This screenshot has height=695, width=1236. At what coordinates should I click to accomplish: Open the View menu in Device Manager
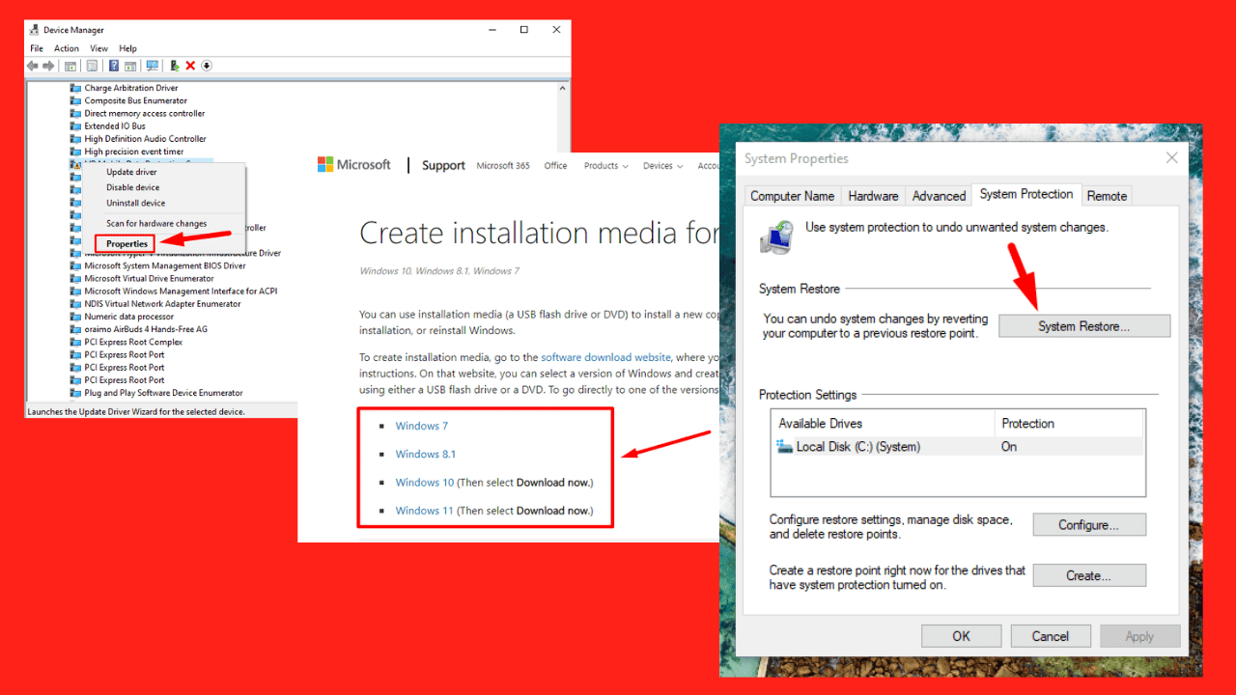[98, 48]
